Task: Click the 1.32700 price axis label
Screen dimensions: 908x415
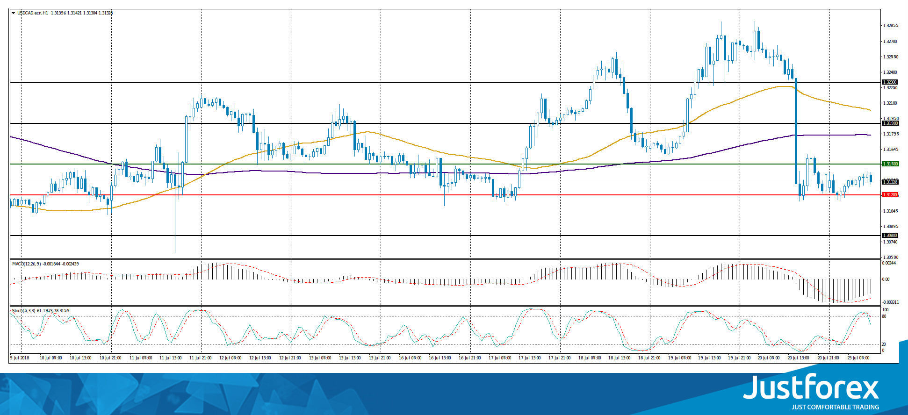Action: (891, 42)
